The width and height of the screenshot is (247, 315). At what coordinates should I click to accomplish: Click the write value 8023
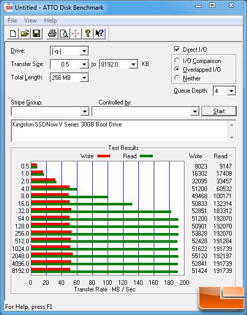click(201, 166)
